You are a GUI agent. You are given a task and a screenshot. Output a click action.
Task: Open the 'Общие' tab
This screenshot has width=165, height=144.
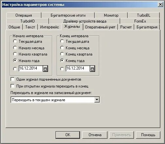(x=14, y=27)
